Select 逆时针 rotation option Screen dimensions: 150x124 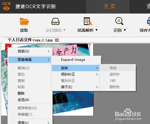(118, 74)
